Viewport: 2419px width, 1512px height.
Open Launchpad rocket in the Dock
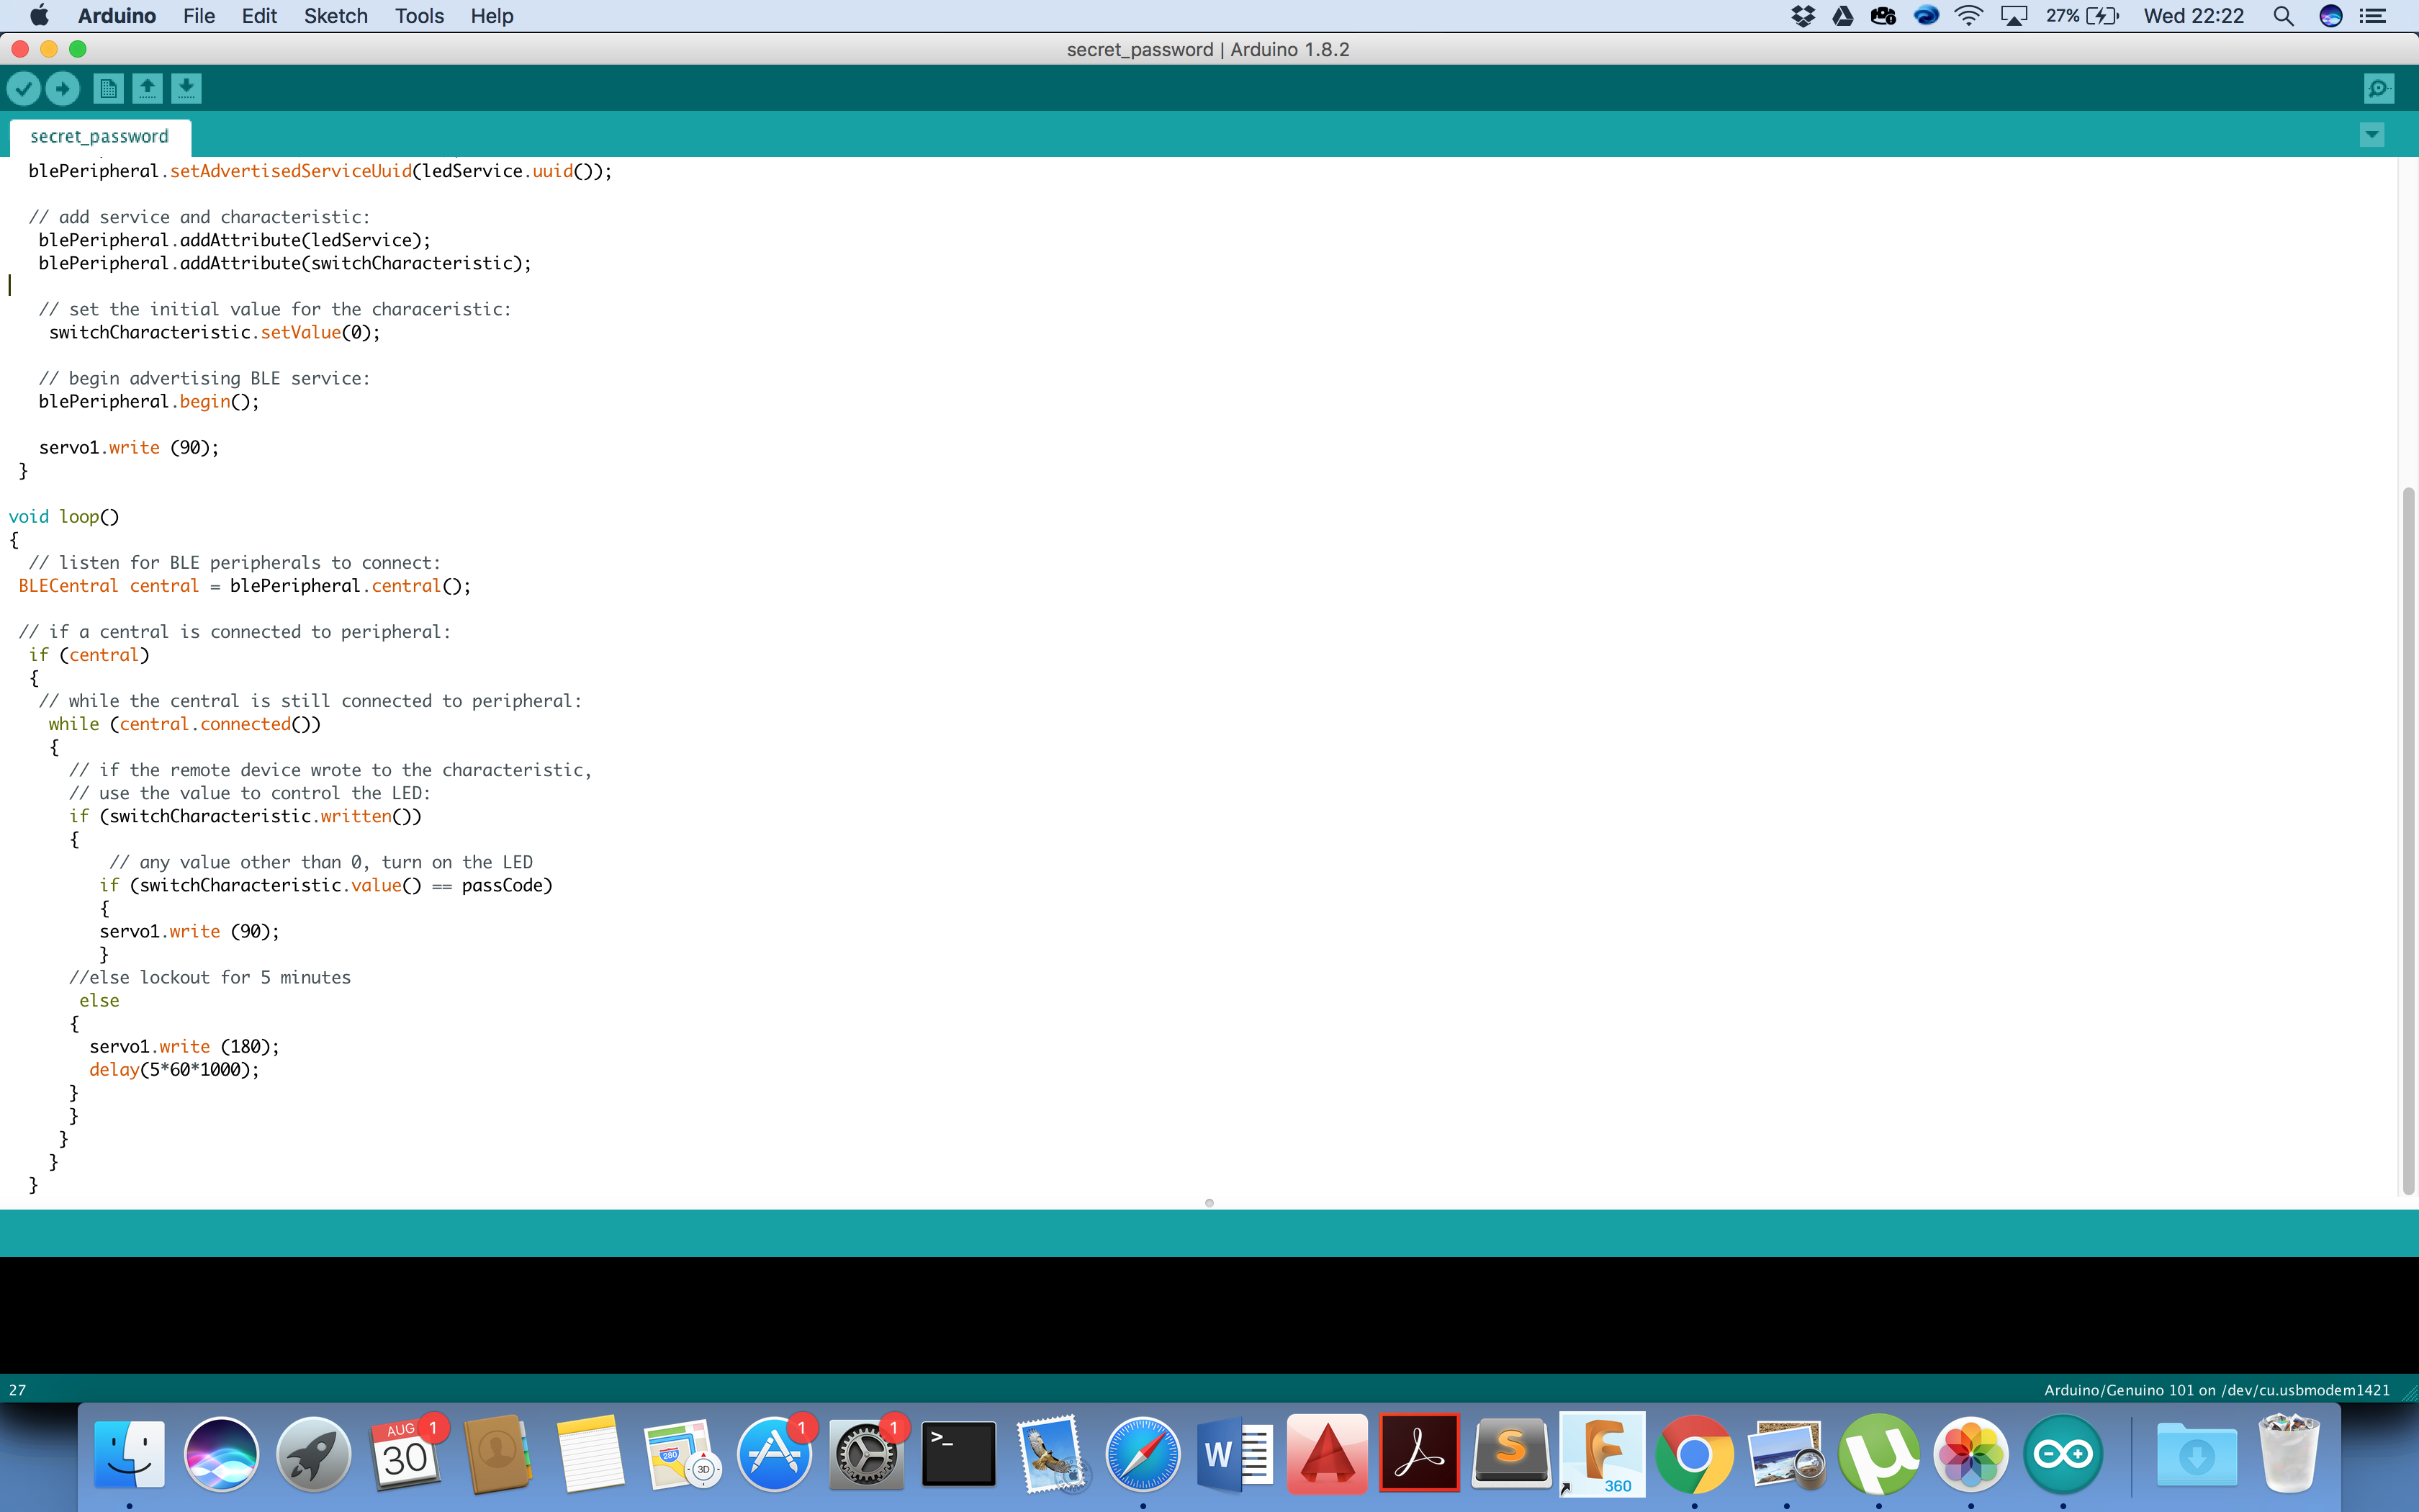coord(313,1454)
